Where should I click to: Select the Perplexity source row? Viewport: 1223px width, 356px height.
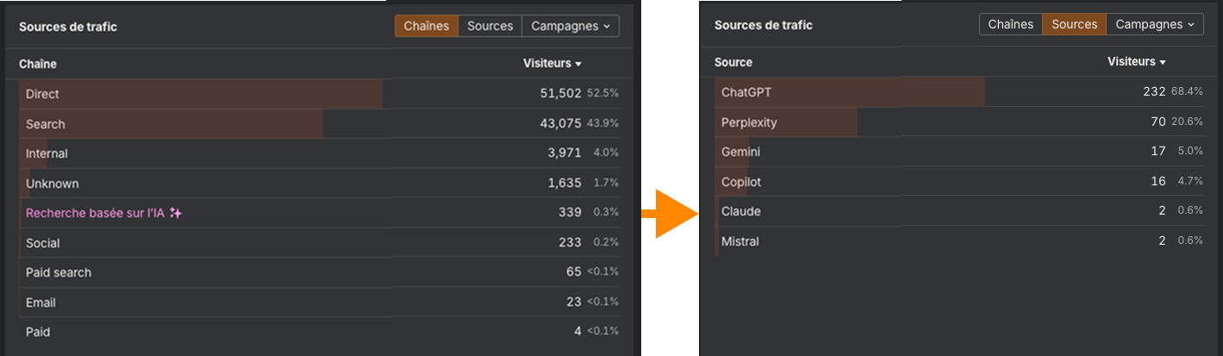tap(959, 122)
